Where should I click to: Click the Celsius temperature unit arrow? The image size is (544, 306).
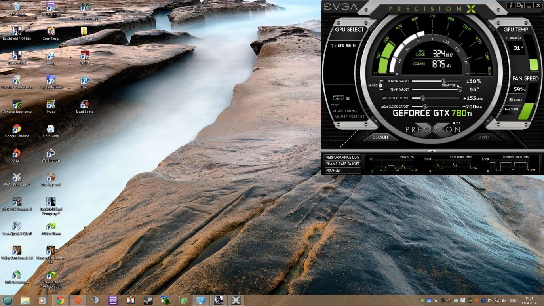click(x=508, y=38)
